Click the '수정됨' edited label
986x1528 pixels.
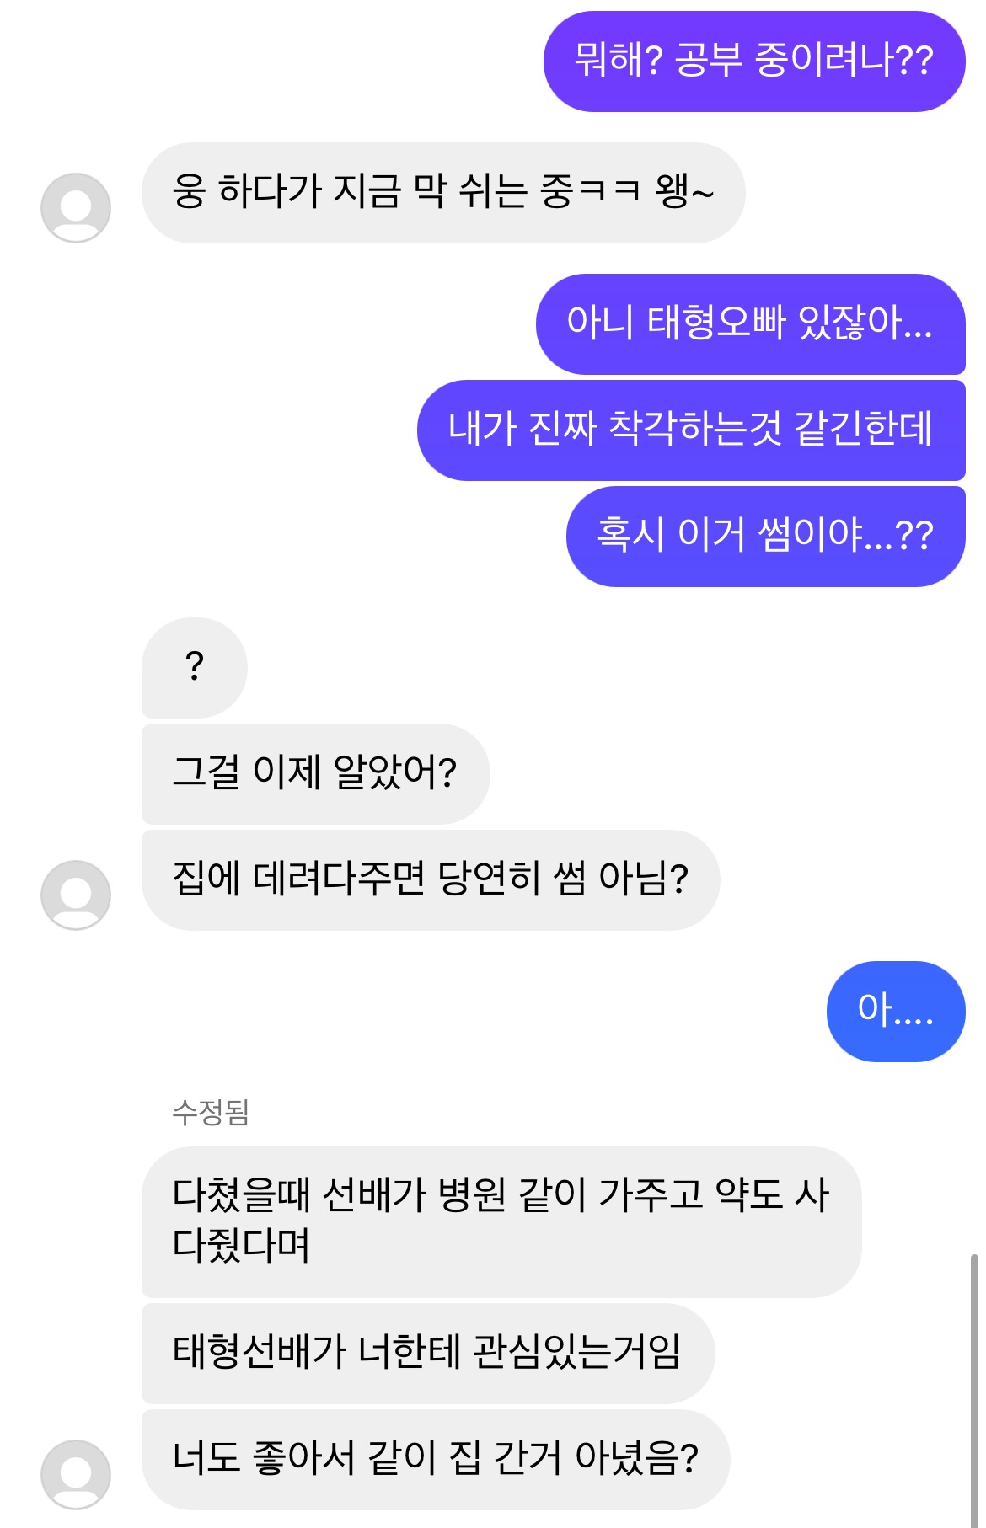[211, 1113]
